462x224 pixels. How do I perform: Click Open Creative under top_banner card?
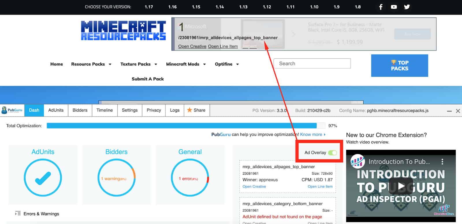click(254, 187)
